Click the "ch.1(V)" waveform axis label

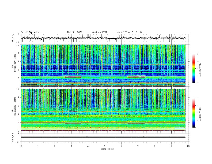[13, 38]
